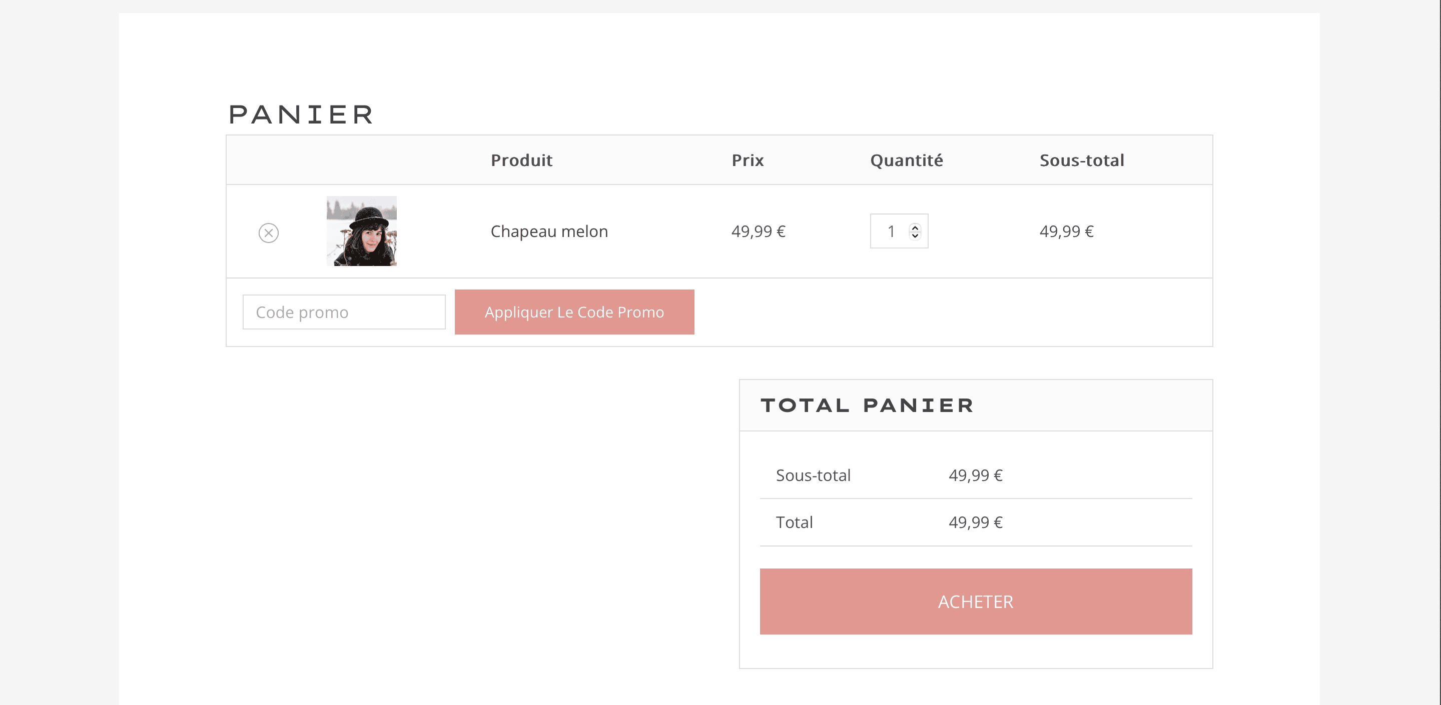
Task: Click the TOTAL PANIER section heading
Action: [x=867, y=405]
